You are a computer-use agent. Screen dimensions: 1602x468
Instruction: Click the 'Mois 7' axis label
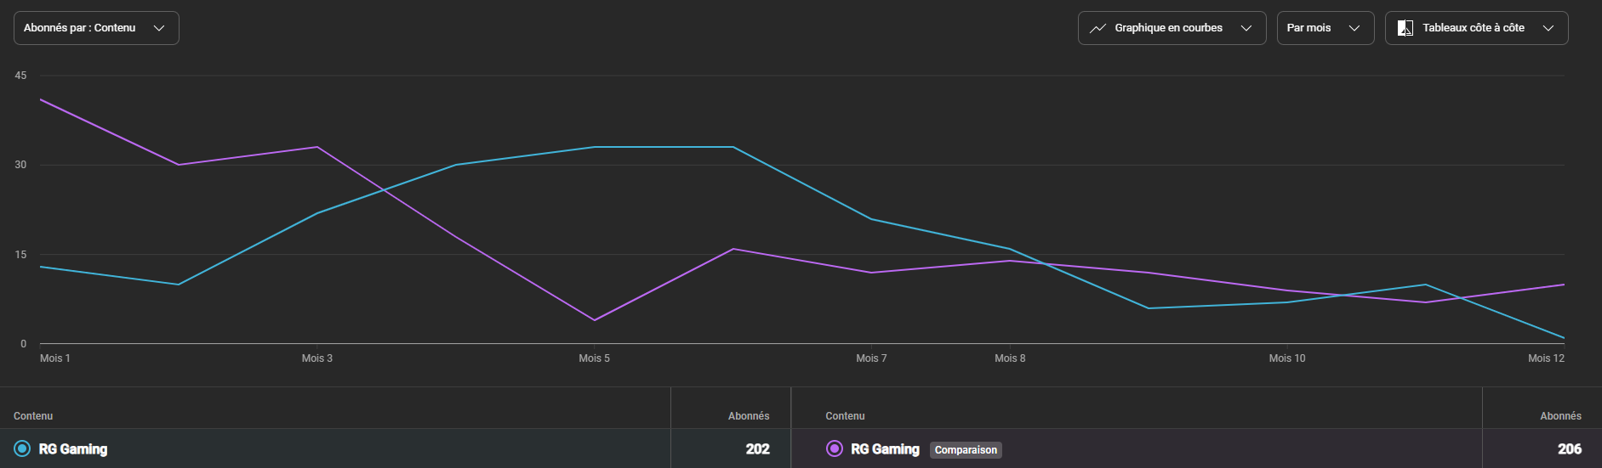(871, 358)
